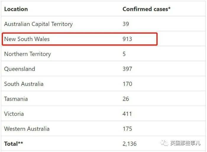Viewport: 207px width, 152px height.
Task: Click the Tasmania row label
Action: (16, 99)
